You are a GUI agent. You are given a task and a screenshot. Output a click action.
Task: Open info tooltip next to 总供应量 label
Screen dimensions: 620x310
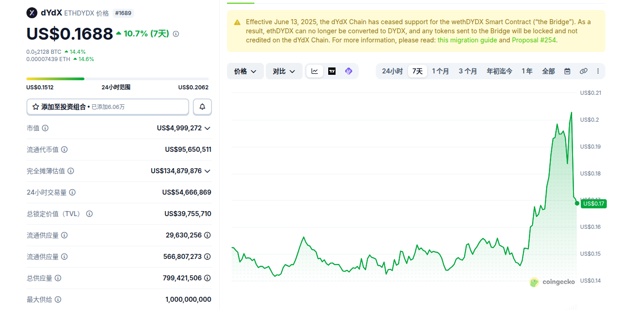click(x=58, y=278)
